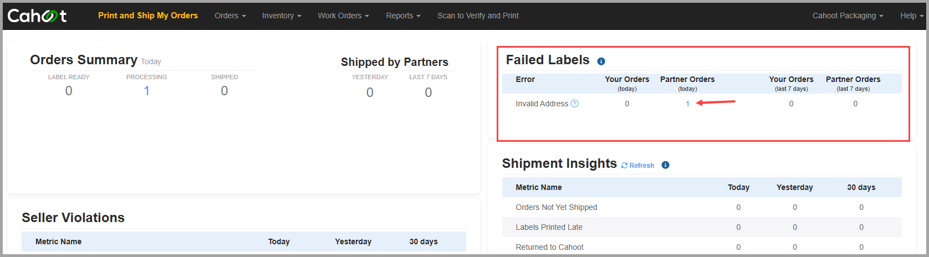Open Scan to Verify and Print
This screenshot has width=929, height=257.
click(478, 16)
